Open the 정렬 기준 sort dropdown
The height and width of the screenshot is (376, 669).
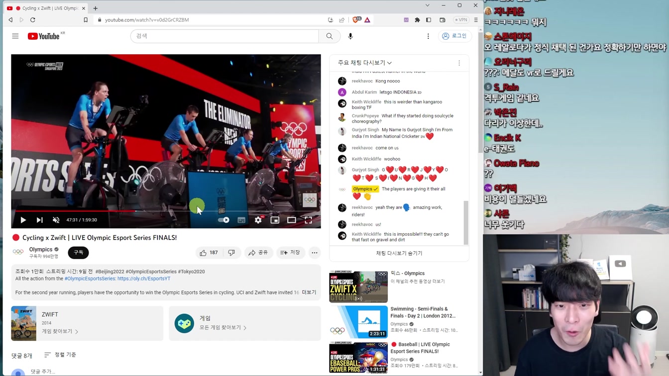click(x=60, y=355)
